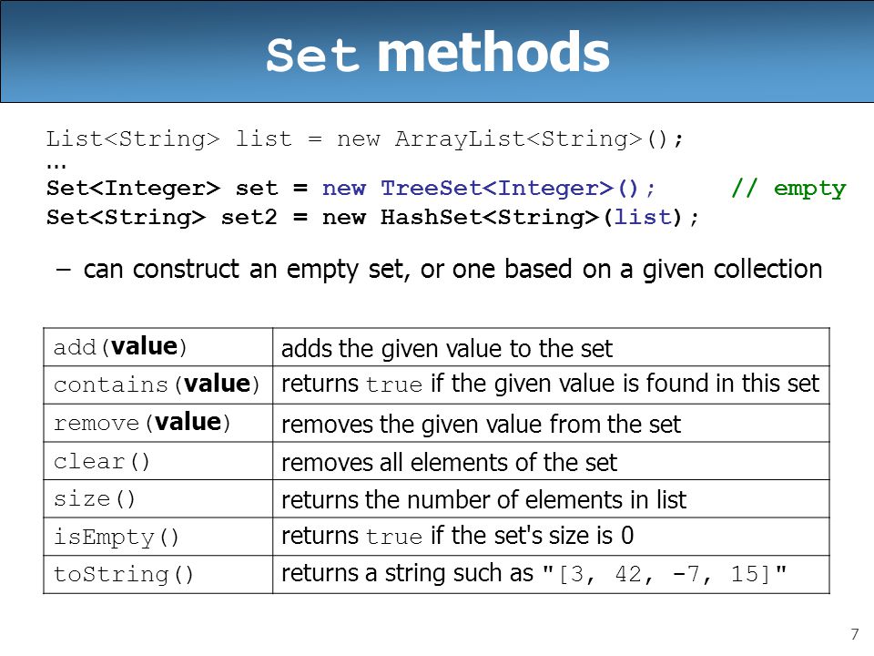
Task: Select the remove(value) method cell
Action: (158, 423)
